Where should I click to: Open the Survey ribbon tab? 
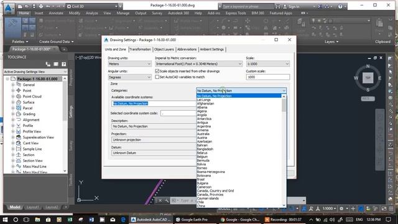(157, 13)
